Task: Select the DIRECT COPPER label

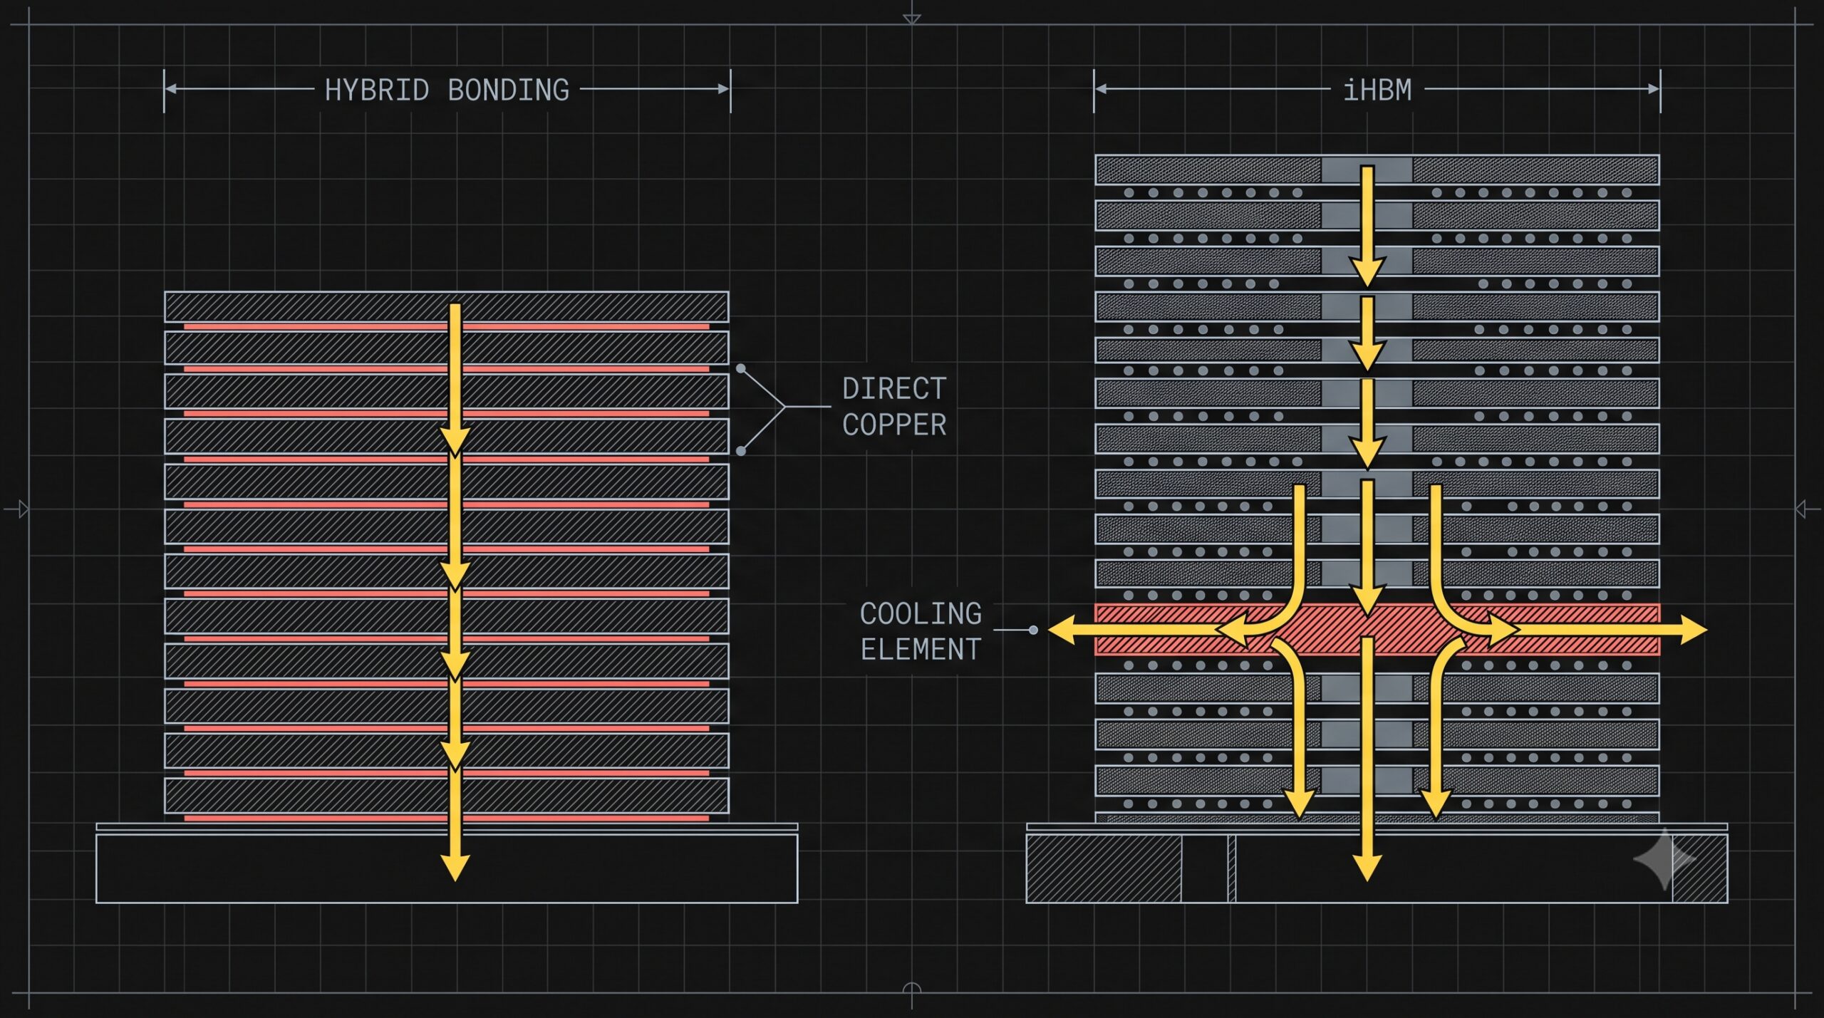Action: (894, 407)
